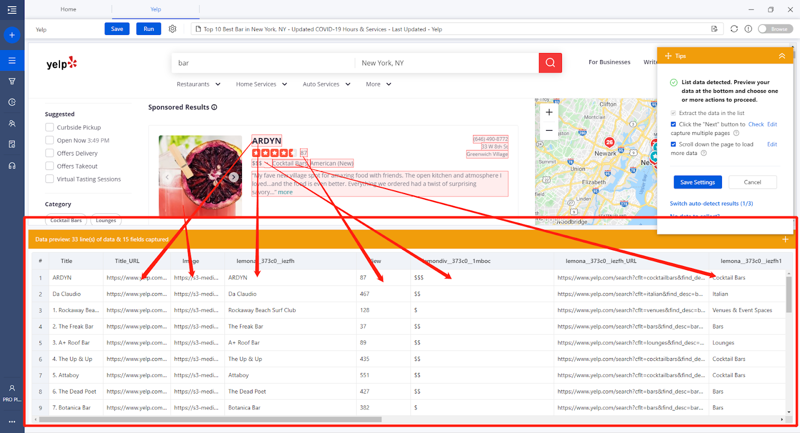The width and height of the screenshot is (800, 433).
Task: Check the Open Now filter
Action: click(49, 140)
